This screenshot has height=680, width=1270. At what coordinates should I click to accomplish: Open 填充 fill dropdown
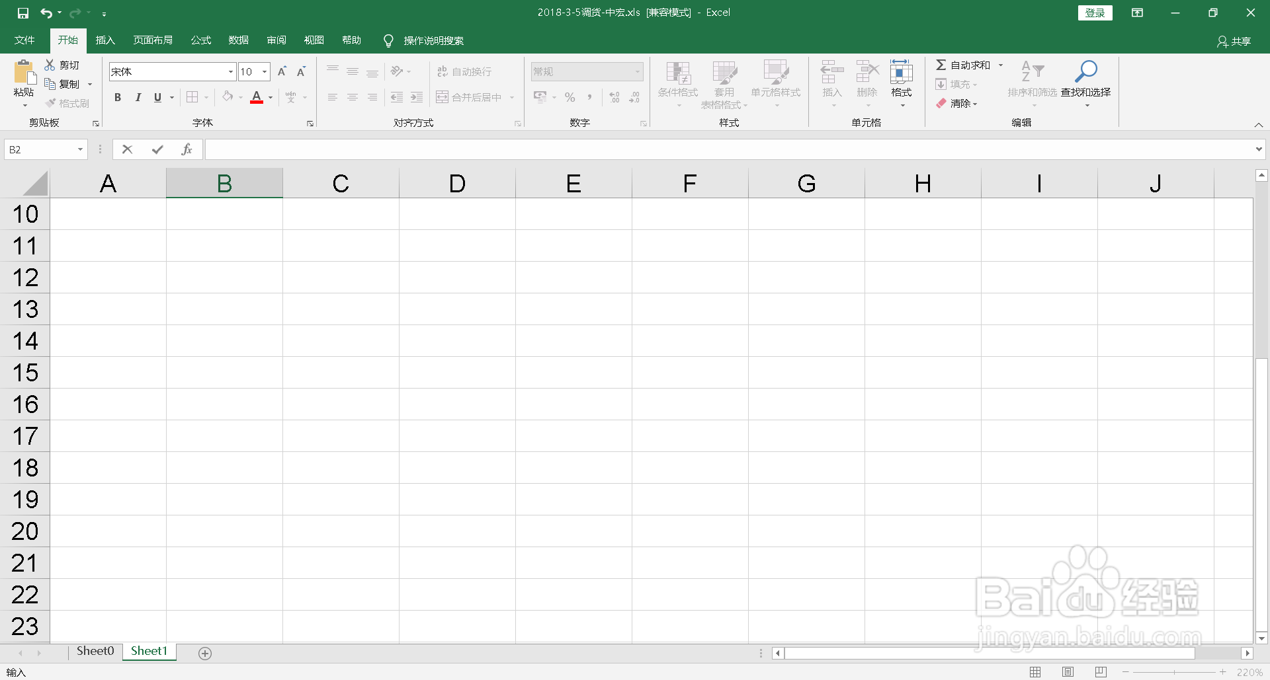click(x=956, y=84)
